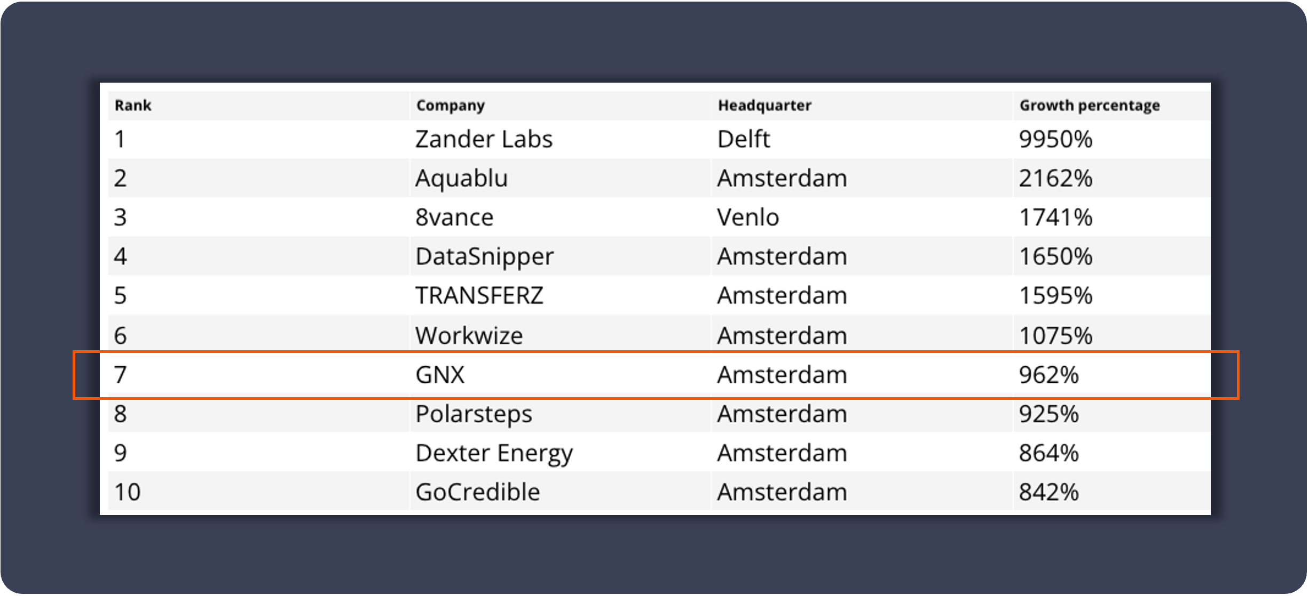The height and width of the screenshot is (596, 1309).
Task: Select the Polarsteps company cell
Action: pos(474,414)
